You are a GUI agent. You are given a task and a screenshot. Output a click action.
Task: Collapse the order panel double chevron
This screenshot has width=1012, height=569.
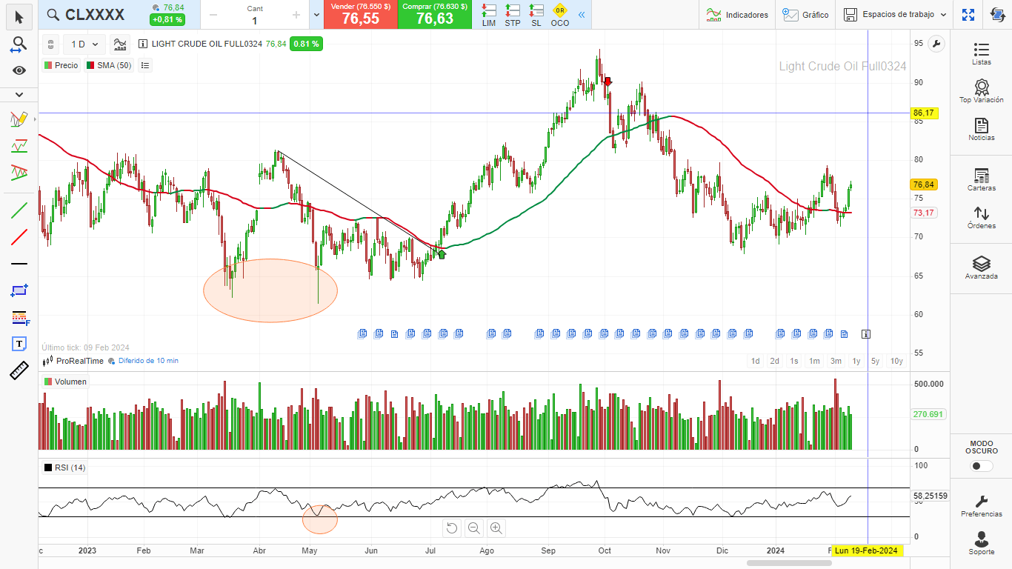click(x=582, y=15)
